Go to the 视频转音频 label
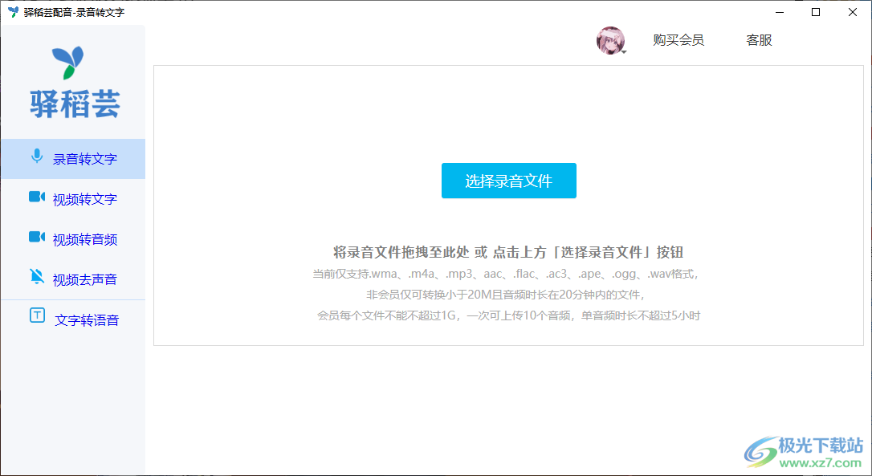Image resolution: width=872 pixels, height=476 pixels. [x=85, y=239]
